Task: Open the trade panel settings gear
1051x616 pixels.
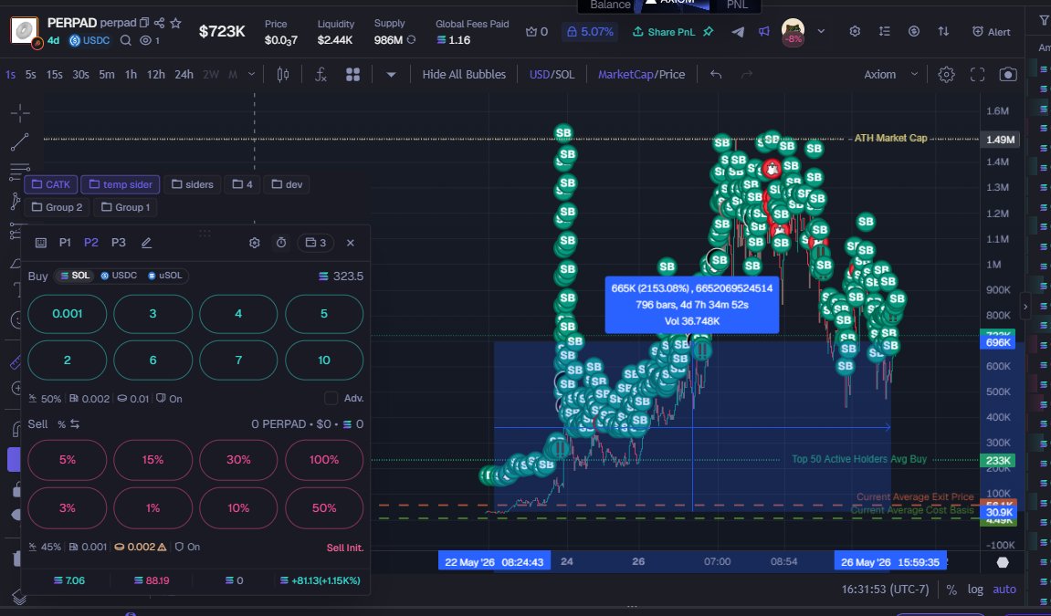Action: (x=254, y=243)
